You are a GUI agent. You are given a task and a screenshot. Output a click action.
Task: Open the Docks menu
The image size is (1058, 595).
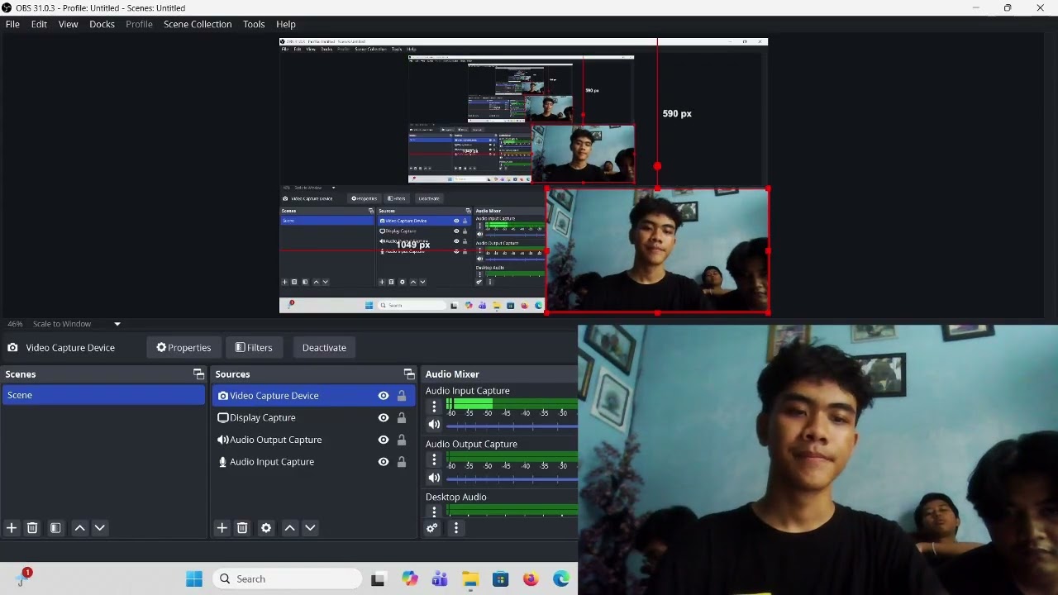pyautogui.click(x=102, y=24)
